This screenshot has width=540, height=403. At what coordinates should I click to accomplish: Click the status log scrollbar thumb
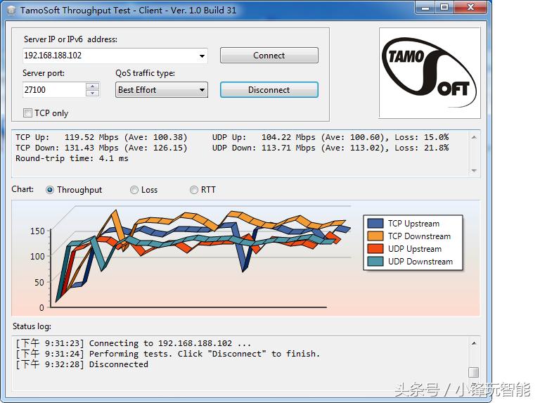[x=474, y=372]
